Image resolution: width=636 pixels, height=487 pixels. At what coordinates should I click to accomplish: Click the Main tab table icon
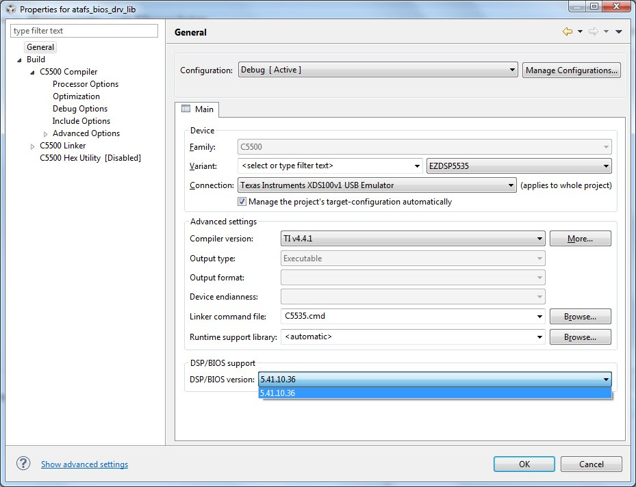click(x=186, y=109)
